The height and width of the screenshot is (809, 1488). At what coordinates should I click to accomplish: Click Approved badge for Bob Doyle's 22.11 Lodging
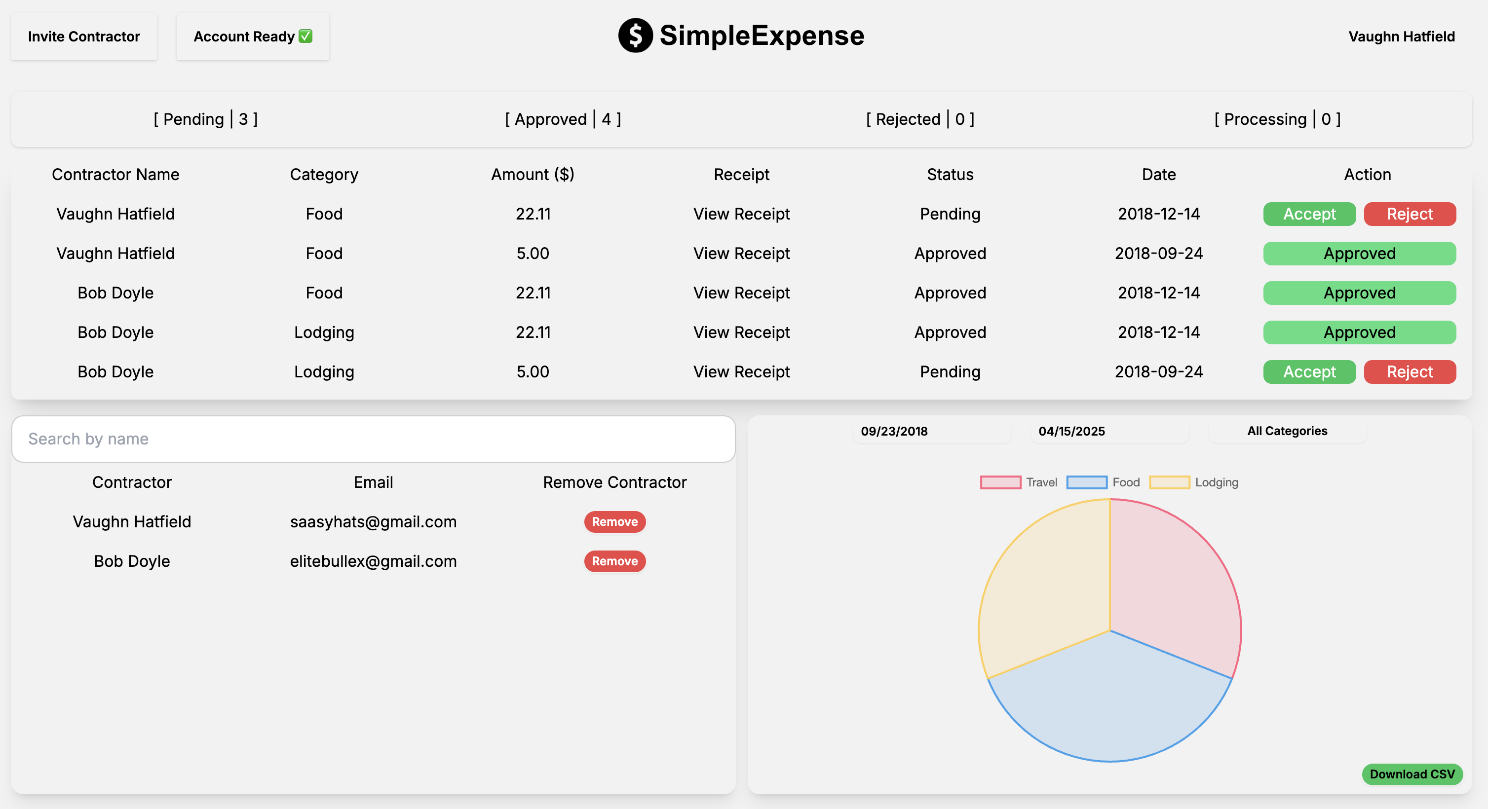coord(1359,332)
